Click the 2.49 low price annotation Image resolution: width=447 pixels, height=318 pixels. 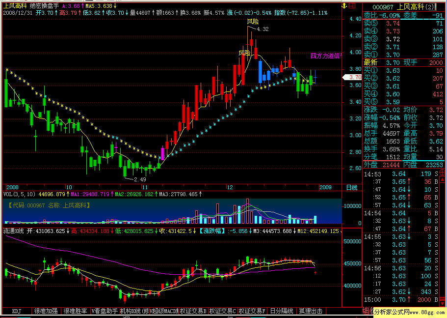coord(140,179)
